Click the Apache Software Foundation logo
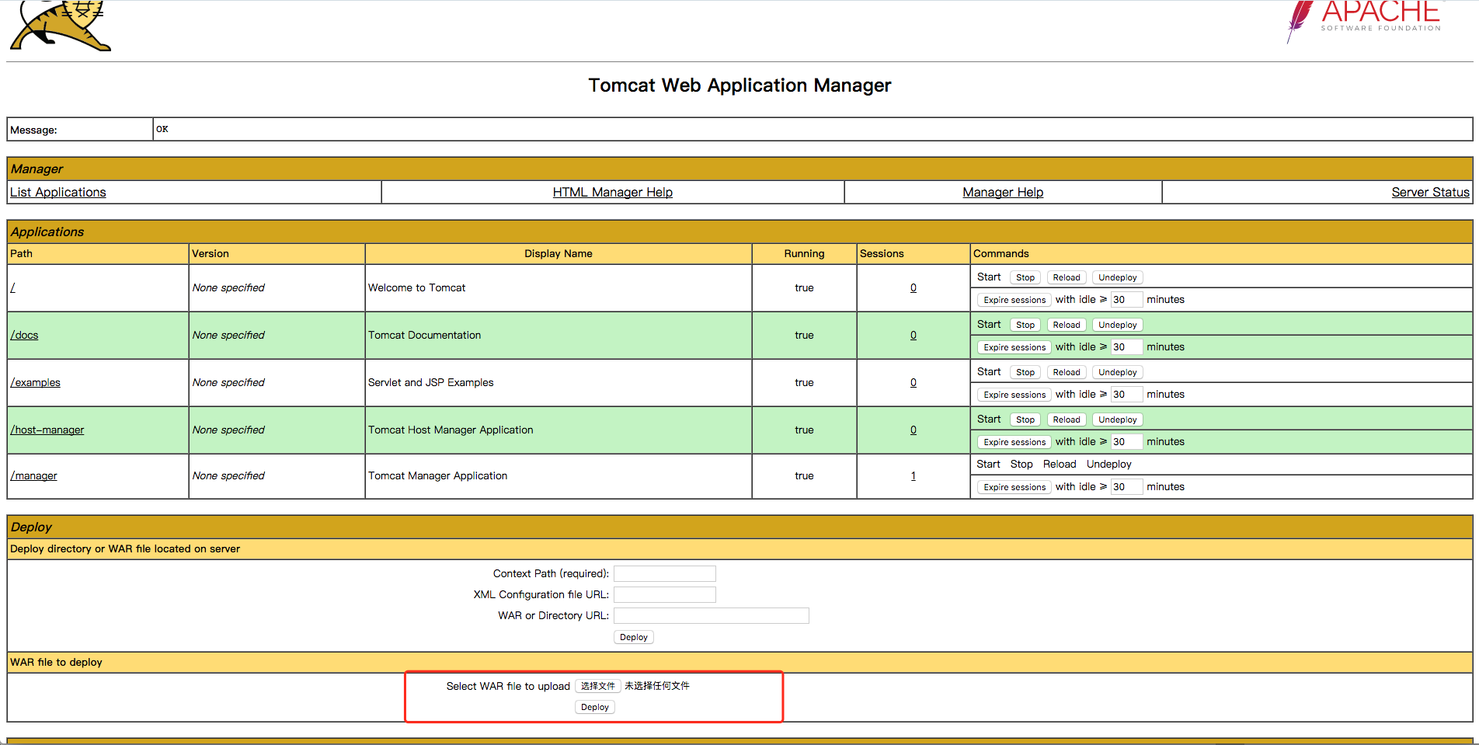 [x=1364, y=21]
